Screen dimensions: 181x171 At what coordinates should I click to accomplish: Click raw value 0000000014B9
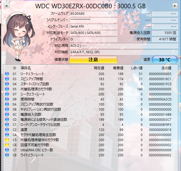coord(160,115)
